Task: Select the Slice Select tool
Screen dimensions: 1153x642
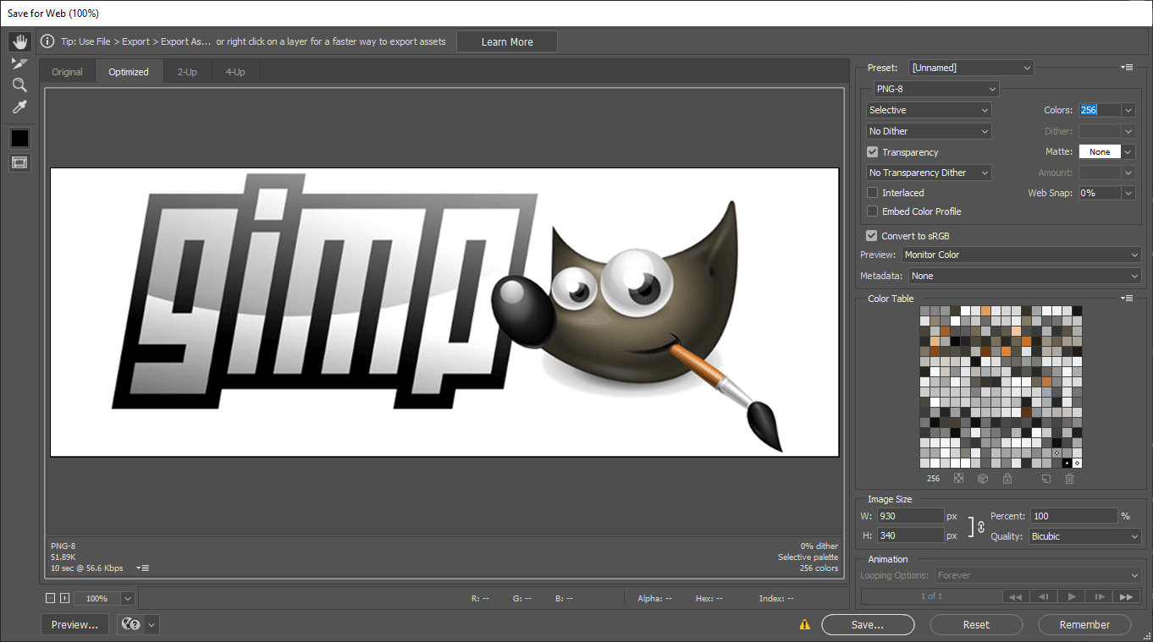Action: (x=19, y=63)
